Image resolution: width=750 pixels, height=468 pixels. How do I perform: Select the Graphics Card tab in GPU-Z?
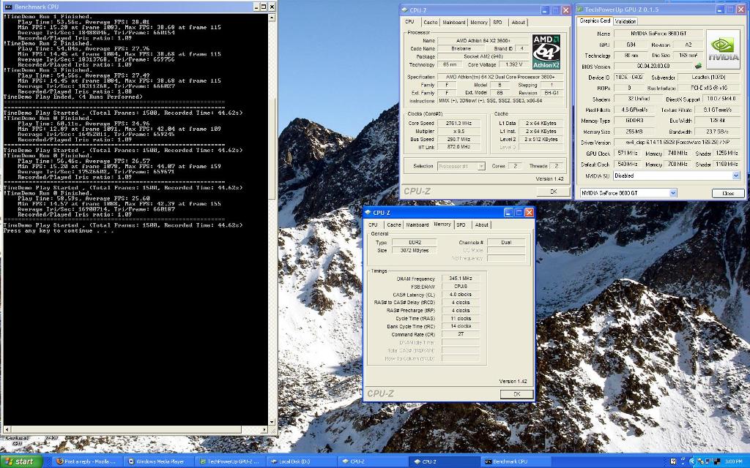pyautogui.click(x=595, y=21)
